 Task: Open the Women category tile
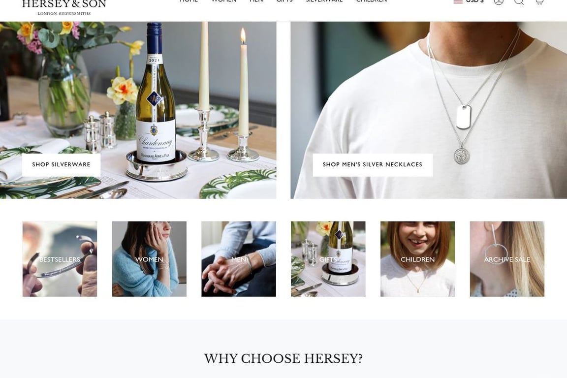[x=149, y=259]
